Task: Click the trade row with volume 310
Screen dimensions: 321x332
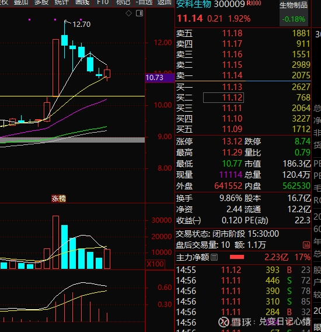Action: [243, 302]
